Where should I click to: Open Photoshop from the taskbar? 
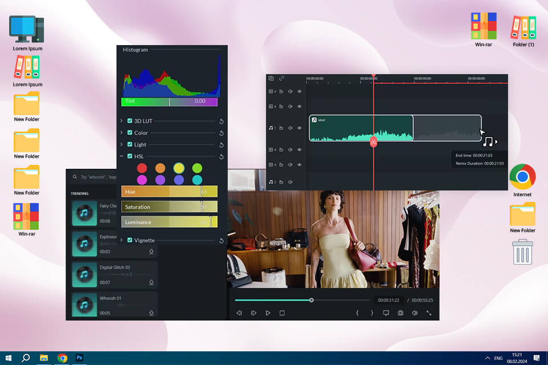click(79, 358)
